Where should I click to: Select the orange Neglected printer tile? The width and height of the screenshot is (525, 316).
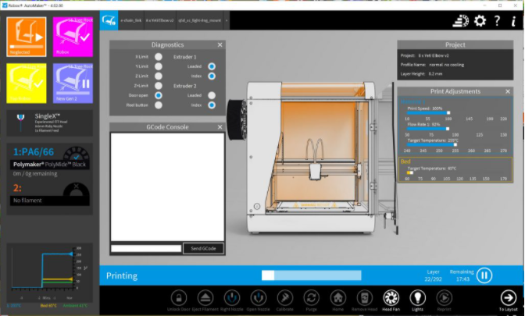[27, 37]
